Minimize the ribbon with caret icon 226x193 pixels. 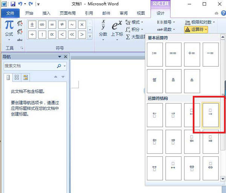[x=217, y=14]
